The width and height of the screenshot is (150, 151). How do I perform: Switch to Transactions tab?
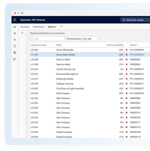click(x=38, y=27)
